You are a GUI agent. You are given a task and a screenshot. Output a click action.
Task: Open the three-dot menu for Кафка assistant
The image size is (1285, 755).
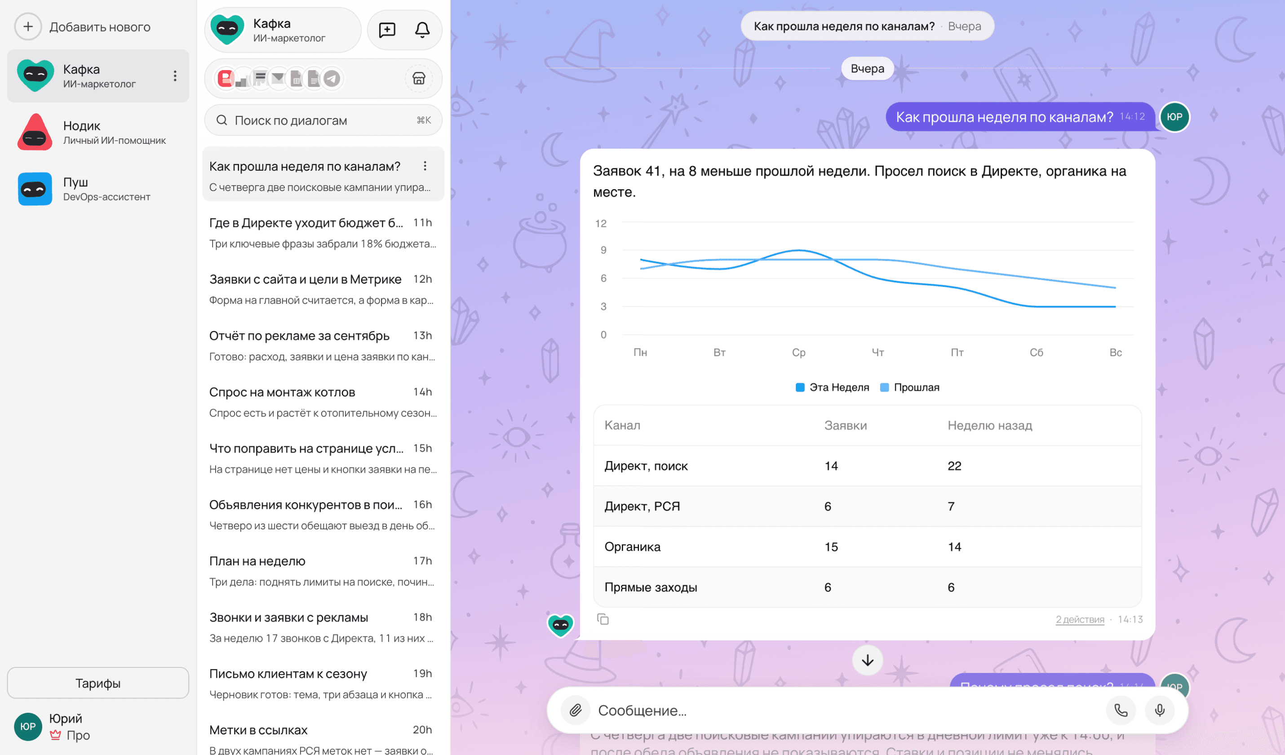pyautogui.click(x=175, y=76)
